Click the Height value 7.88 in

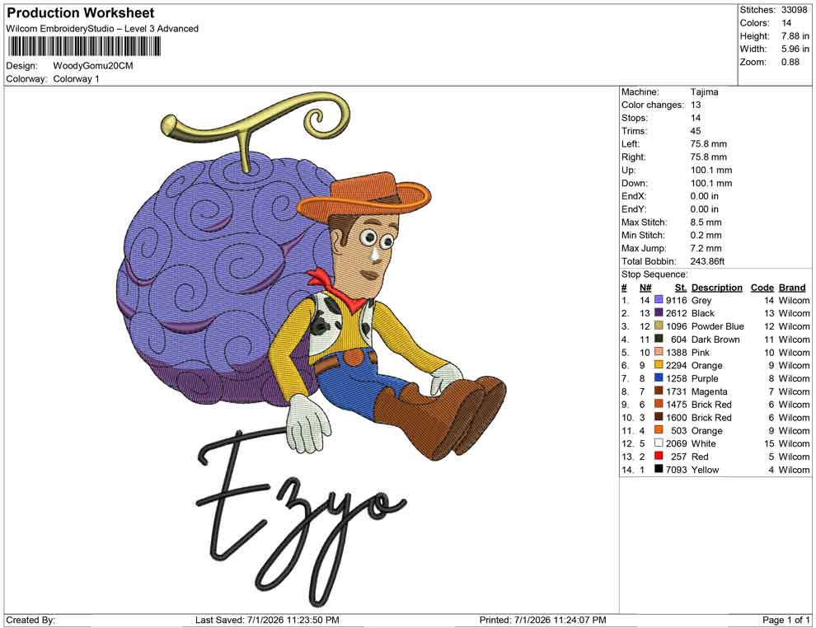795,36
